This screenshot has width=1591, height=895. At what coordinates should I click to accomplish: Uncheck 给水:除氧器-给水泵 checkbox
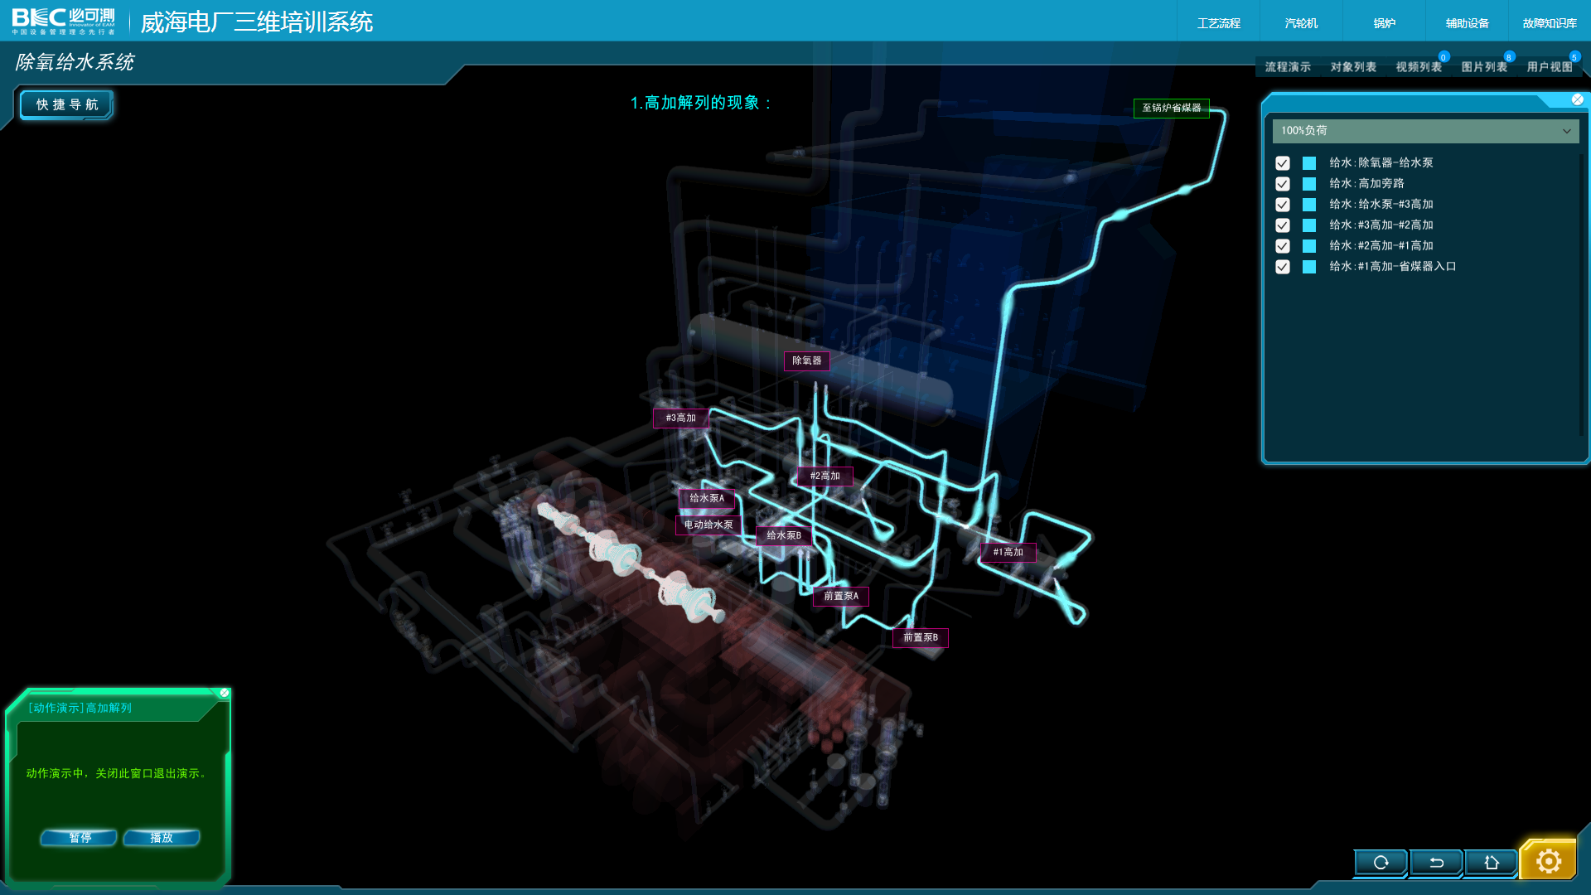1283,163
